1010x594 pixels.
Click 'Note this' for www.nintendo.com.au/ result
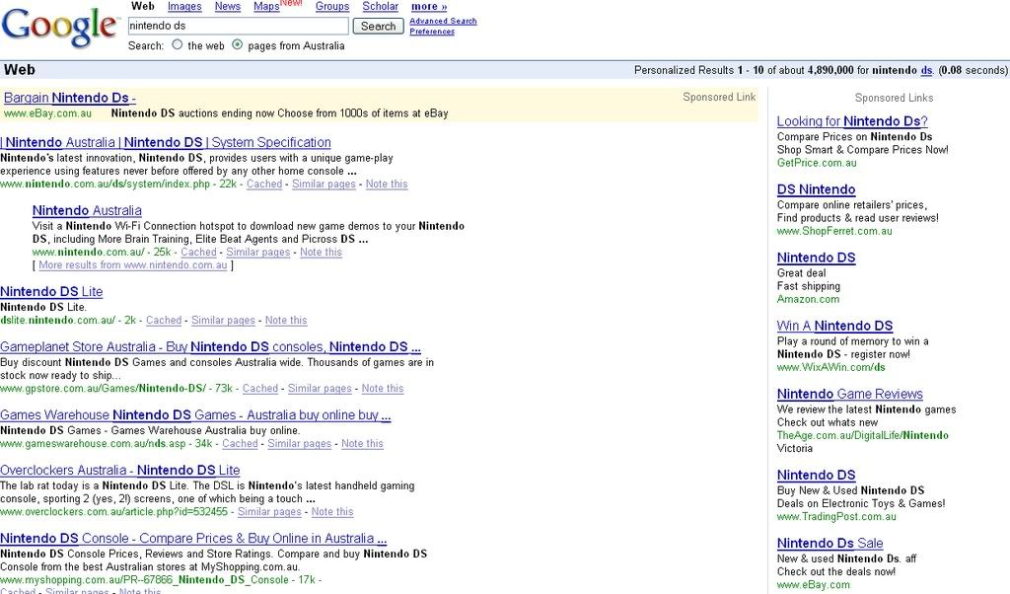(x=321, y=253)
